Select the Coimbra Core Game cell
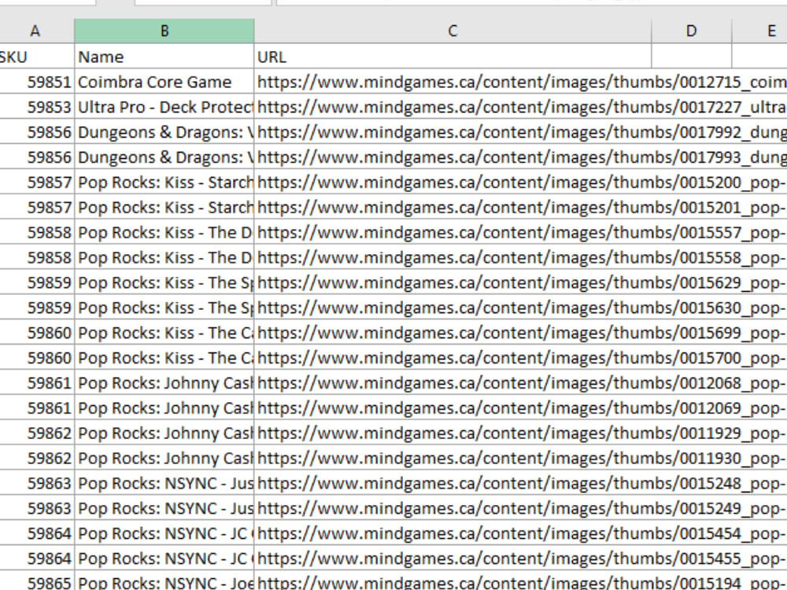This screenshot has width=787, height=590. (x=164, y=82)
